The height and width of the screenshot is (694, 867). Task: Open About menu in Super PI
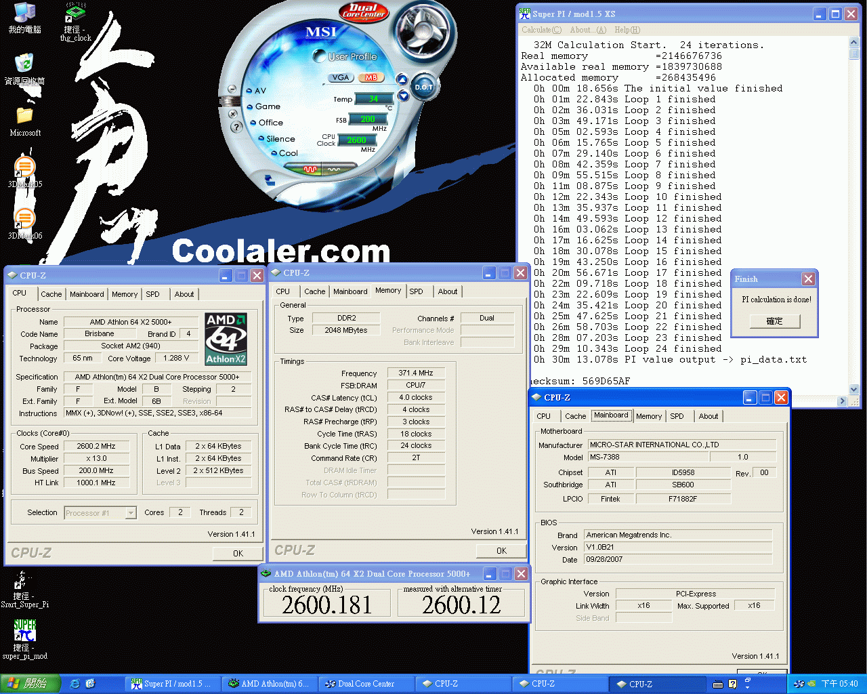pyautogui.click(x=588, y=30)
